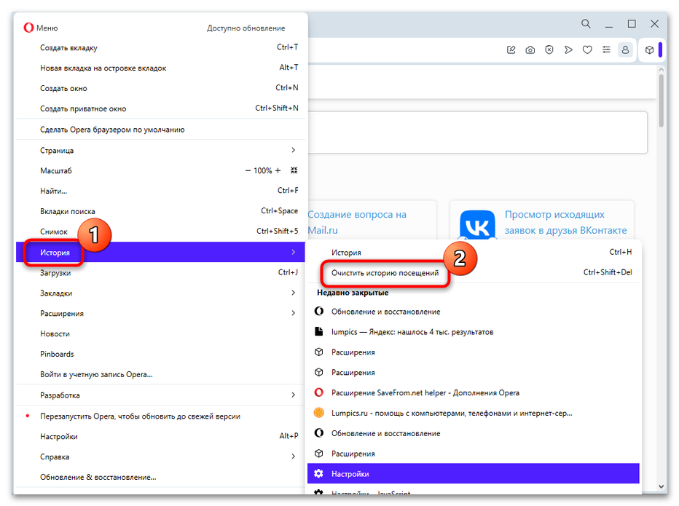Click the send arrow toolbar icon

[568, 50]
